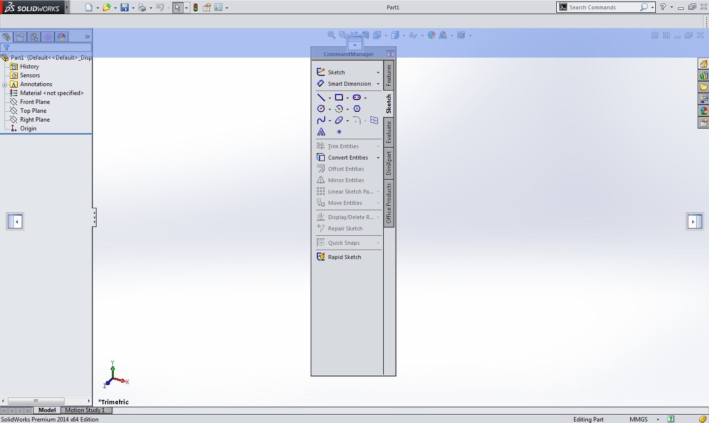Click the Open file folder icon
The image size is (709, 423).
(106, 7)
